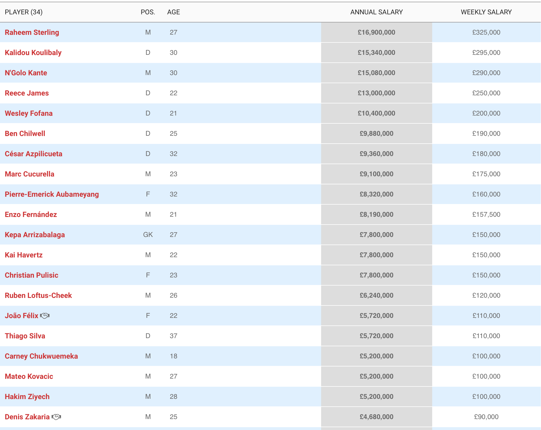The width and height of the screenshot is (541, 430).
Task: Open Raheem Sterling player link
Action: [x=32, y=32]
